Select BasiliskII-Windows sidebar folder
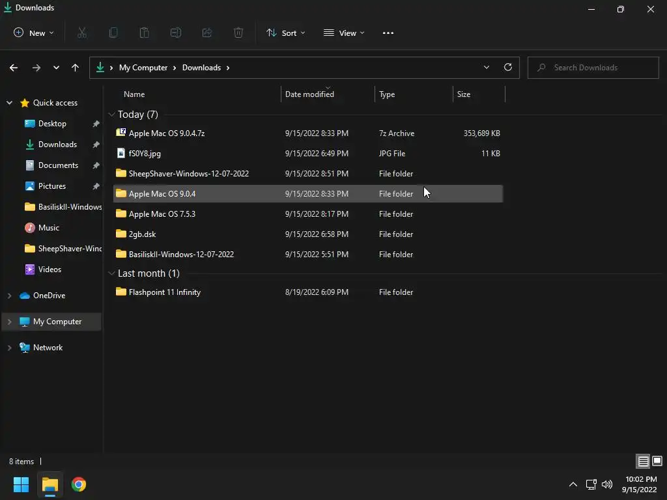The width and height of the screenshot is (667, 500). (63, 207)
